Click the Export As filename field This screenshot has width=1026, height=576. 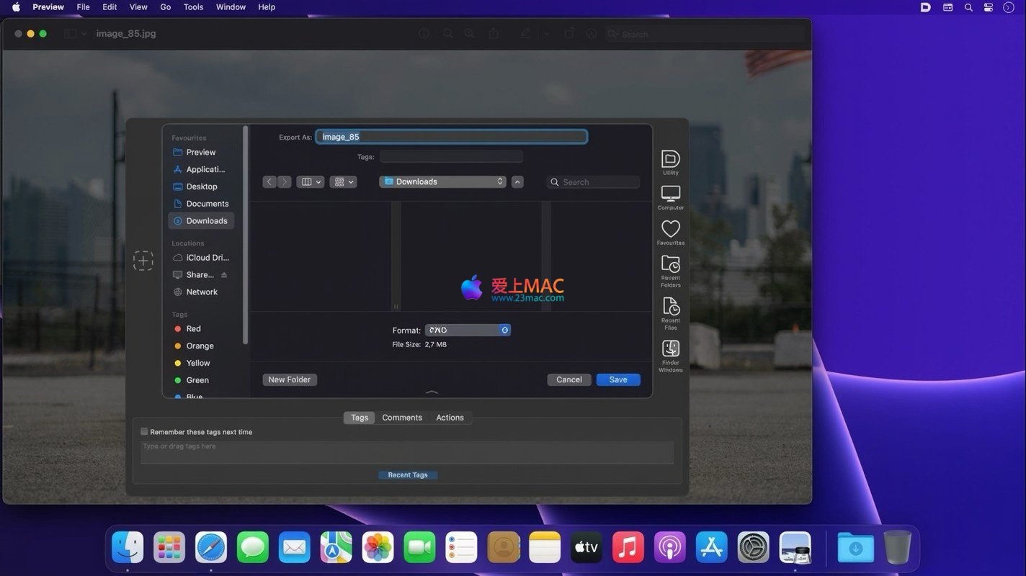tap(451, 137)
